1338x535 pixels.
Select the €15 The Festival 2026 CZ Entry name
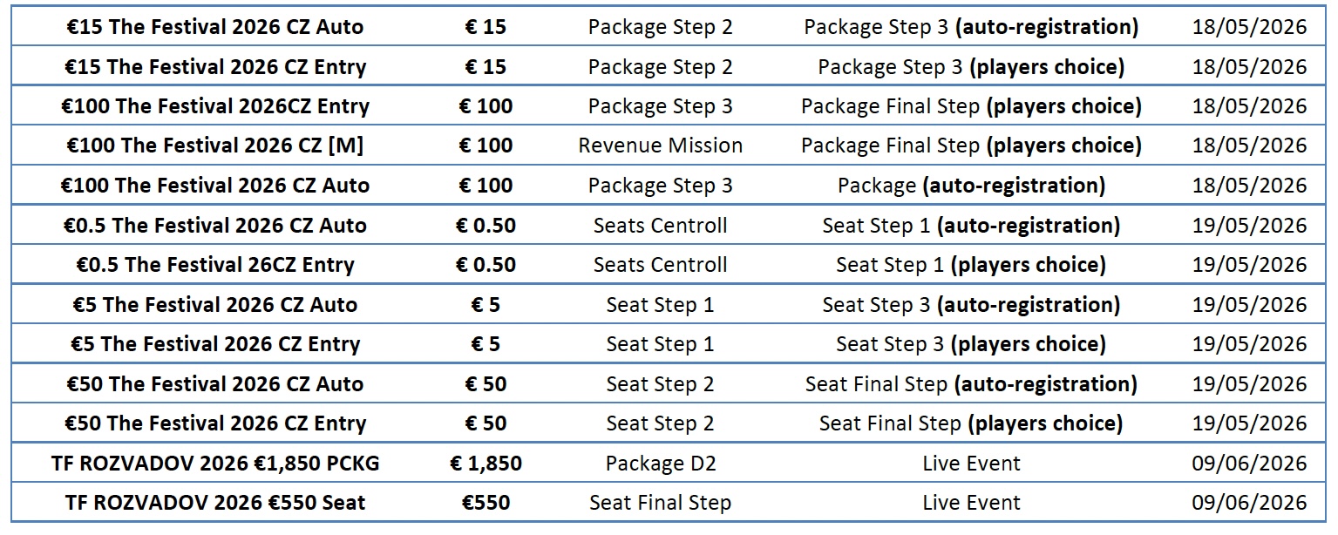[214, 67]
